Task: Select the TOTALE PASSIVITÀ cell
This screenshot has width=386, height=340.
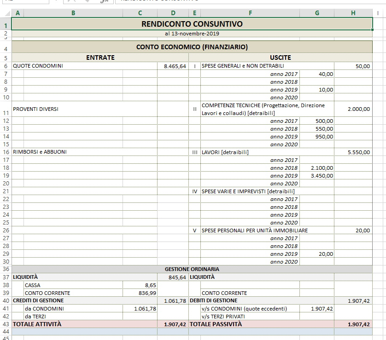Action: 262,324
